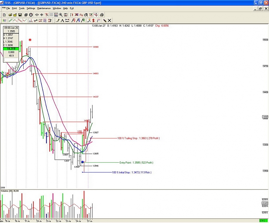Screen dimensions: 269x223
Task: Open the File menu
Action: click(x=8, y=8)
